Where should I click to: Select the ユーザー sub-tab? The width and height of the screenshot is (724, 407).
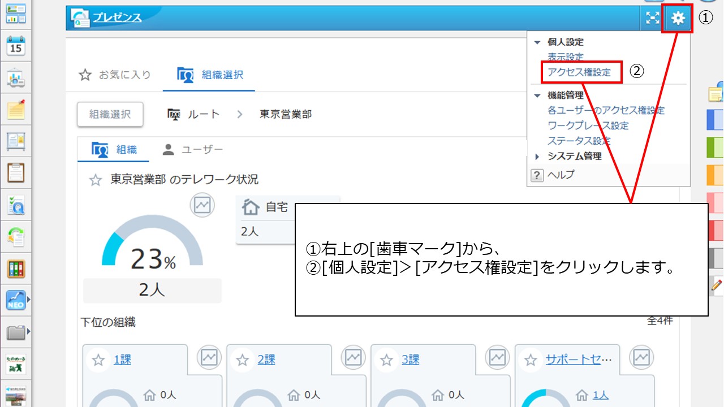pyautogui.click(x=192, y=150)
